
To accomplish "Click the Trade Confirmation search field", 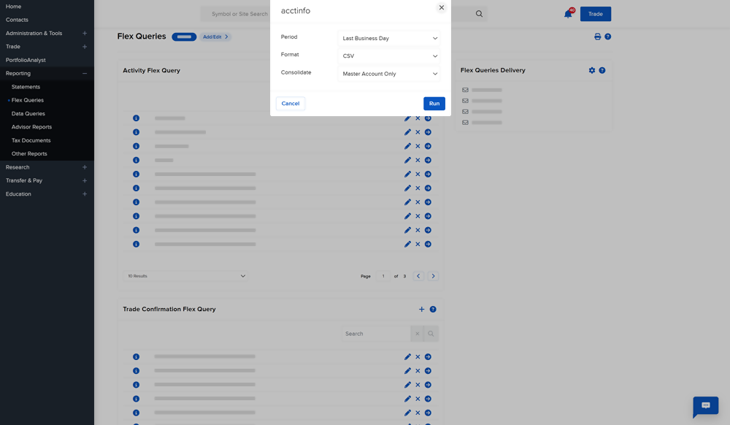I will click(x=374, y=333).
